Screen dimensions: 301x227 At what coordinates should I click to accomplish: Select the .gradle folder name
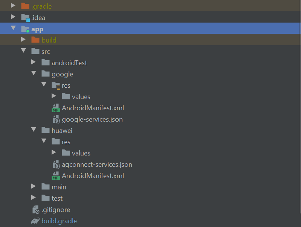(41, 6)
